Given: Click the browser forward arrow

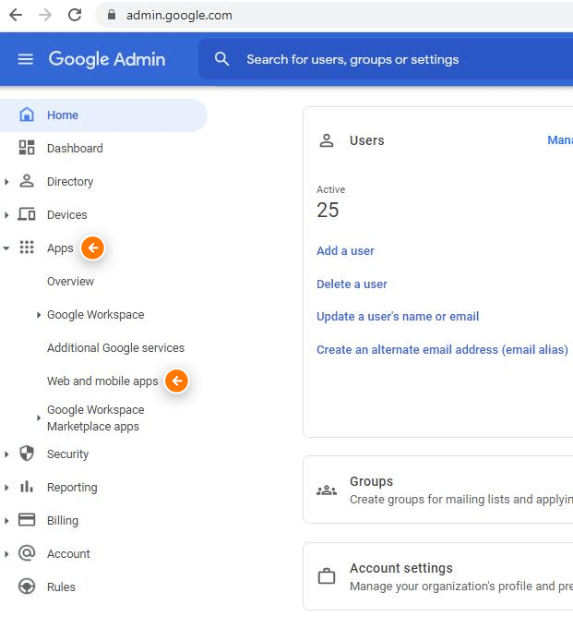Looking at the screenshot, I should coord(45,15).
